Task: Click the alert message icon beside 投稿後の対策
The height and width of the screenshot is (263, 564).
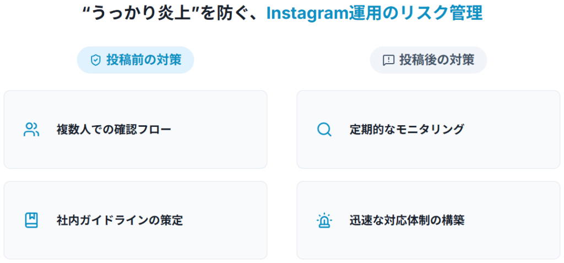Action: [x=388, y=60]
